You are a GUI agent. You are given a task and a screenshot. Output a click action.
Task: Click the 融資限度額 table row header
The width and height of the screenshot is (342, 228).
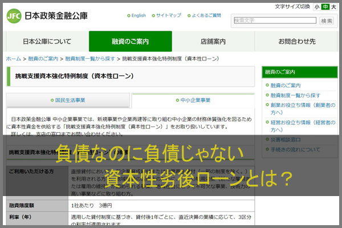tap(37, 206)
